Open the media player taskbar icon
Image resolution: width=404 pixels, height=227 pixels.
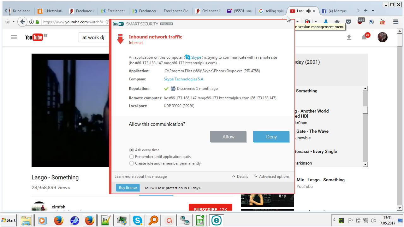click(42, 220)
